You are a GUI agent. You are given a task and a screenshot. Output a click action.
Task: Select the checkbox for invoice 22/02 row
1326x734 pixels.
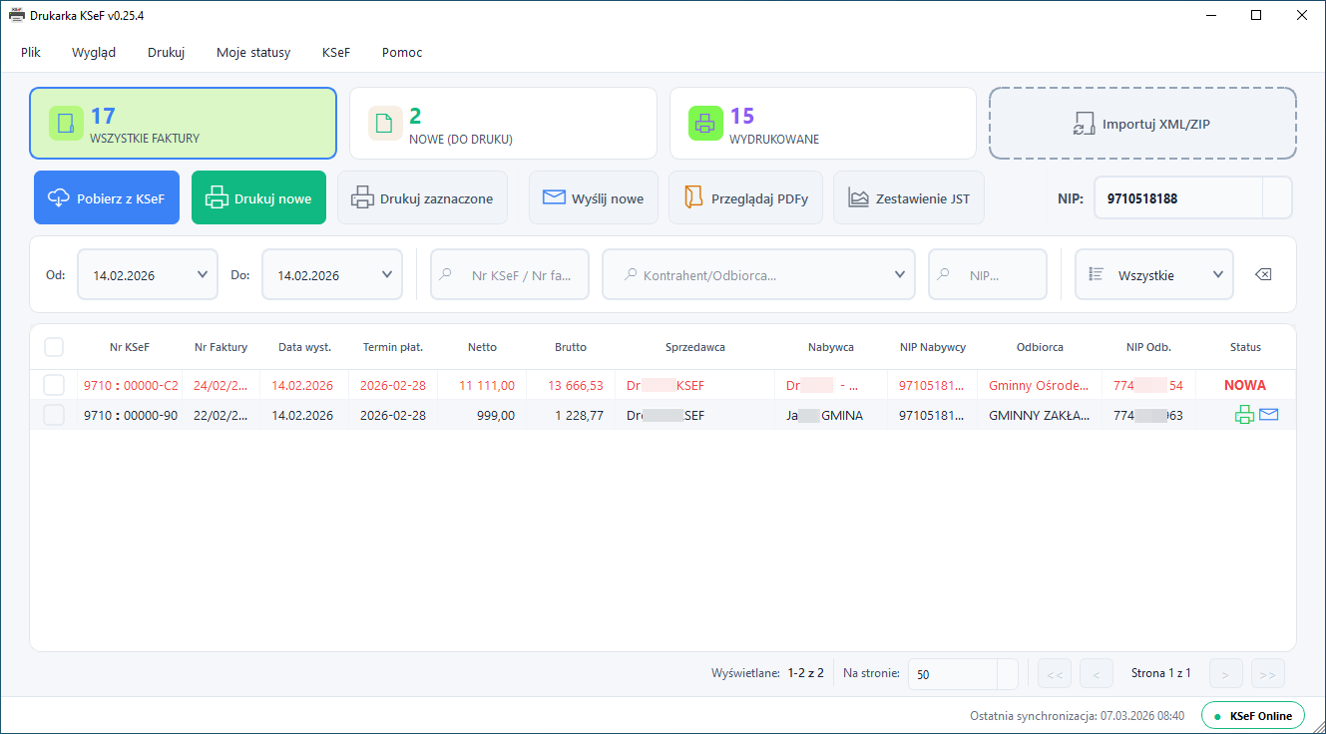click(54, 415)
